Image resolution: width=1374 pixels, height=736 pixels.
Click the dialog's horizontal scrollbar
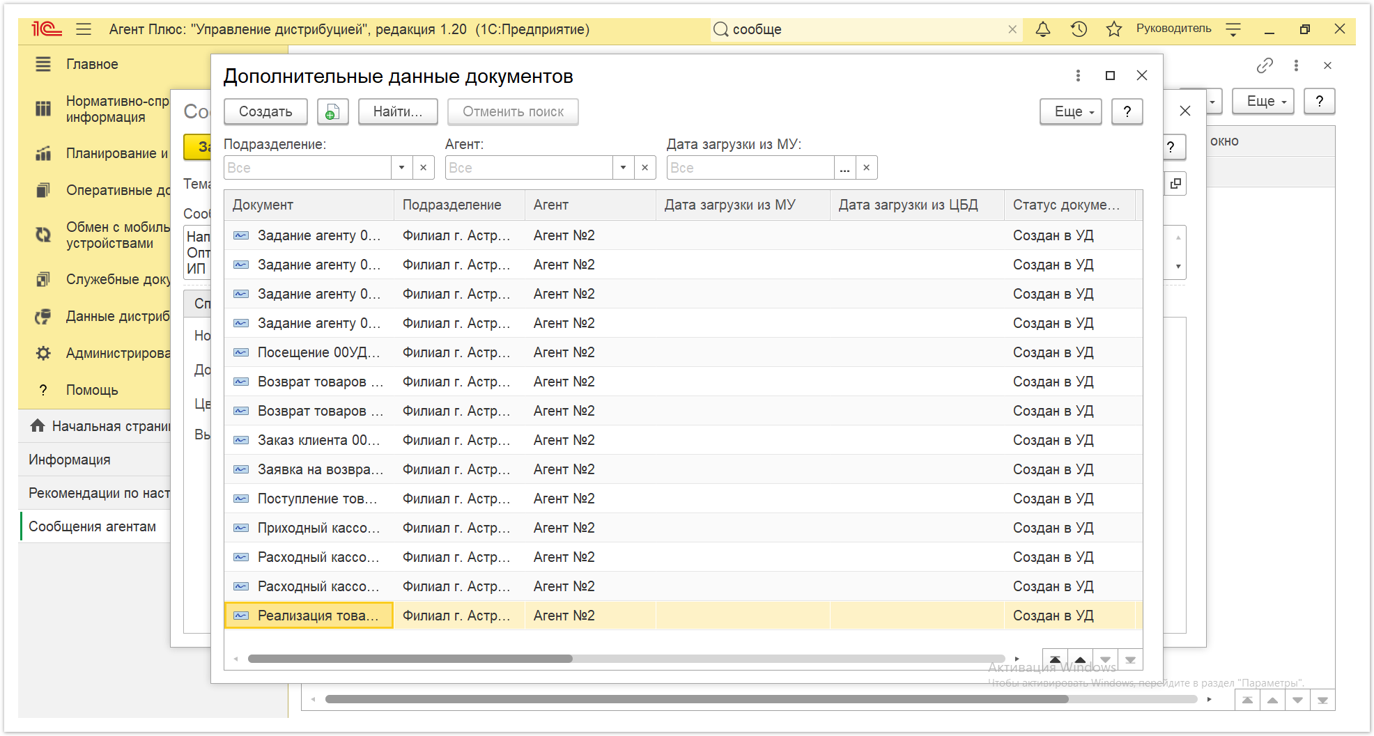click(x=410, y=659)
